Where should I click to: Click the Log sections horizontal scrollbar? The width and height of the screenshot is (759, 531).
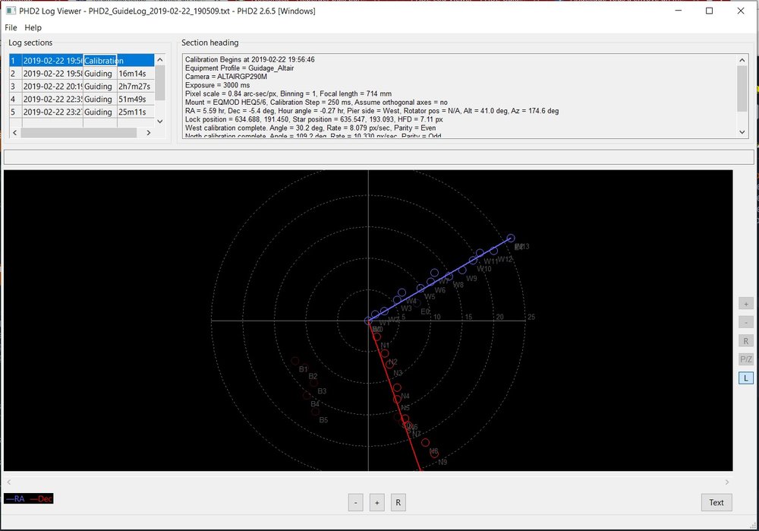coord(80,133)
